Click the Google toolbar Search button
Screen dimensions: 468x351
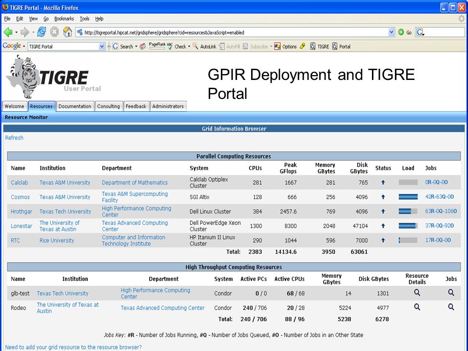click(x=122, y=47)
